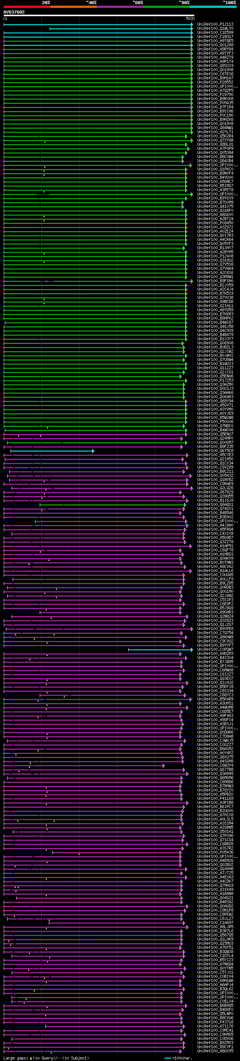Click the purple ~60% color legend segment
Screen dimensions: 240x1061
[120, 7]
